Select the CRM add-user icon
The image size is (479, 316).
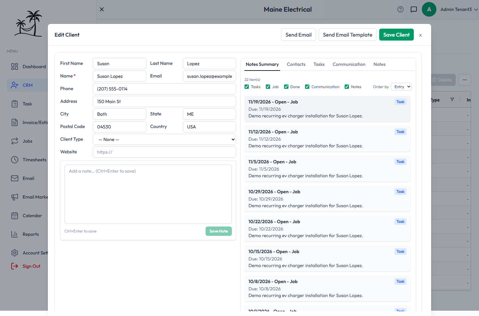15,85
